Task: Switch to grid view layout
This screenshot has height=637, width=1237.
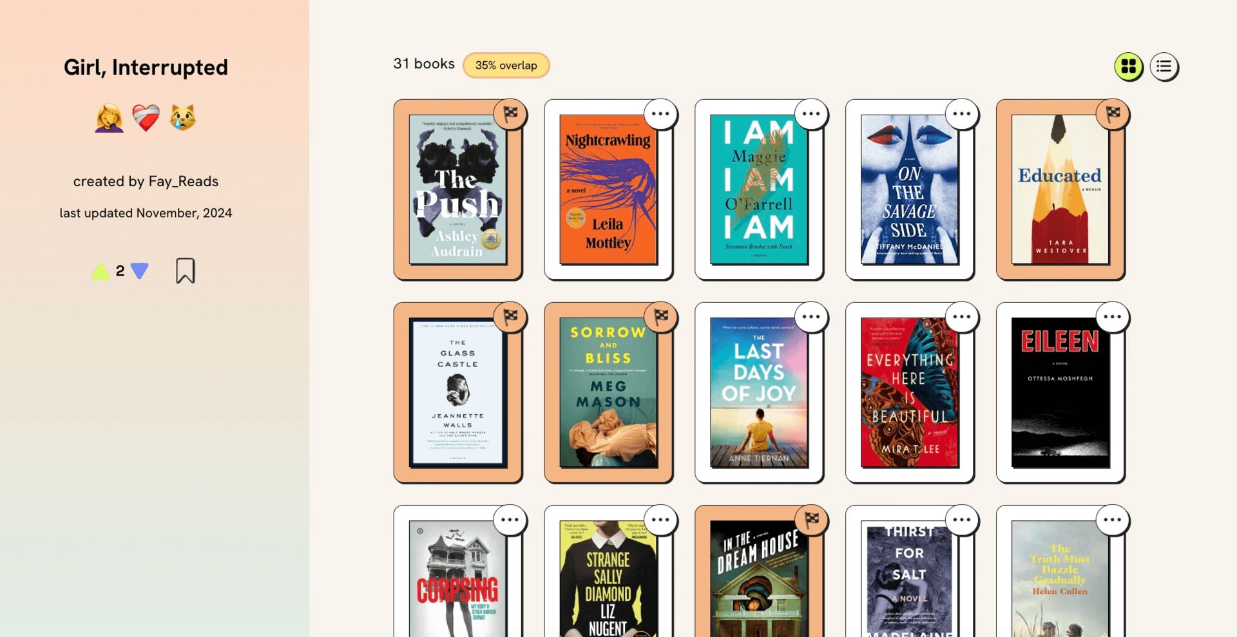Action: 1129,66
